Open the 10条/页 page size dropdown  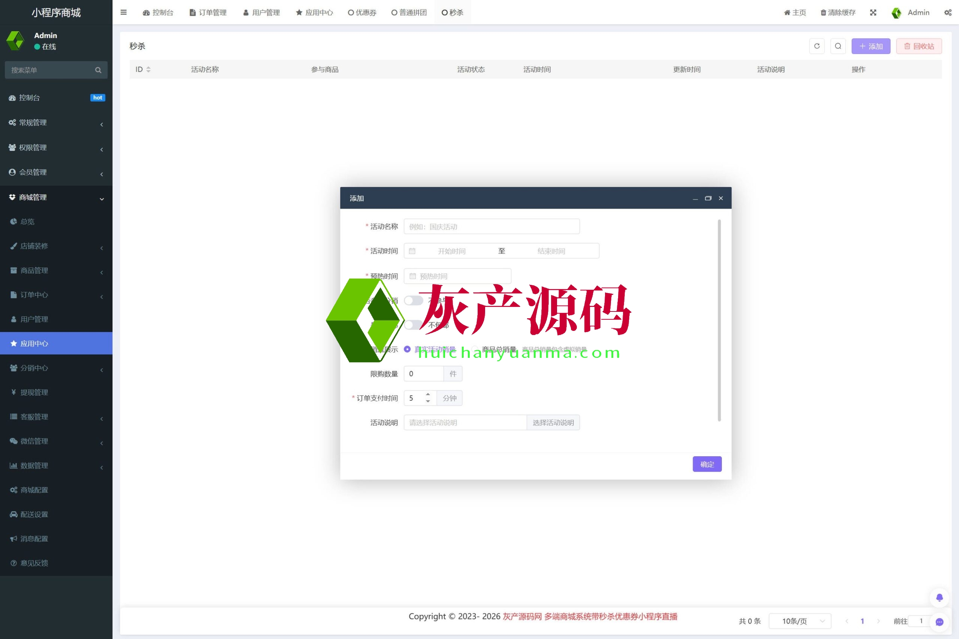799,621
